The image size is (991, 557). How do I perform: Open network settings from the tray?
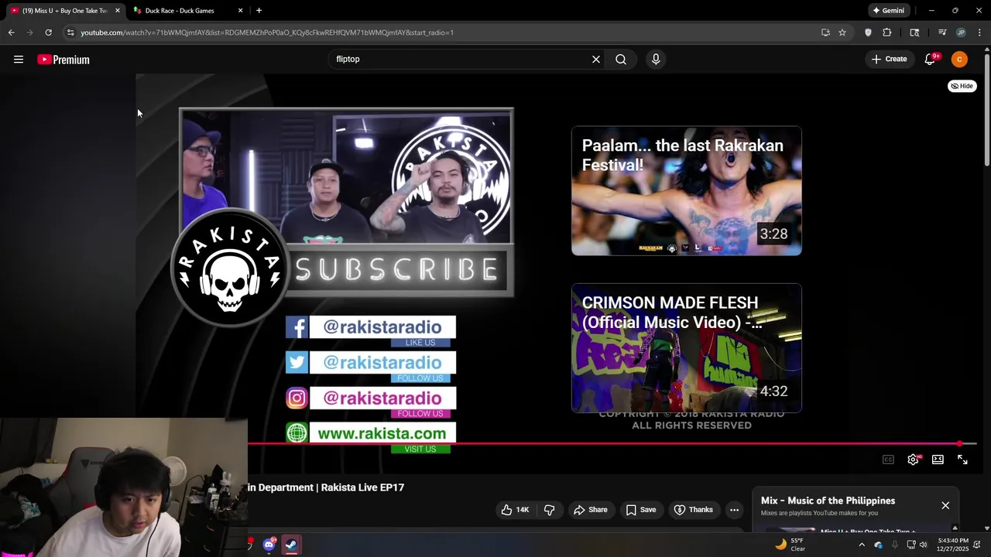[911, 545]
